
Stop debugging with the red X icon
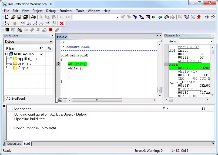pos(62,23)
